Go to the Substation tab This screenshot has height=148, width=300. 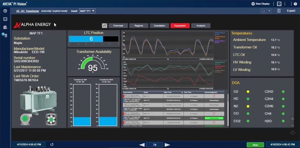(159, 26)
